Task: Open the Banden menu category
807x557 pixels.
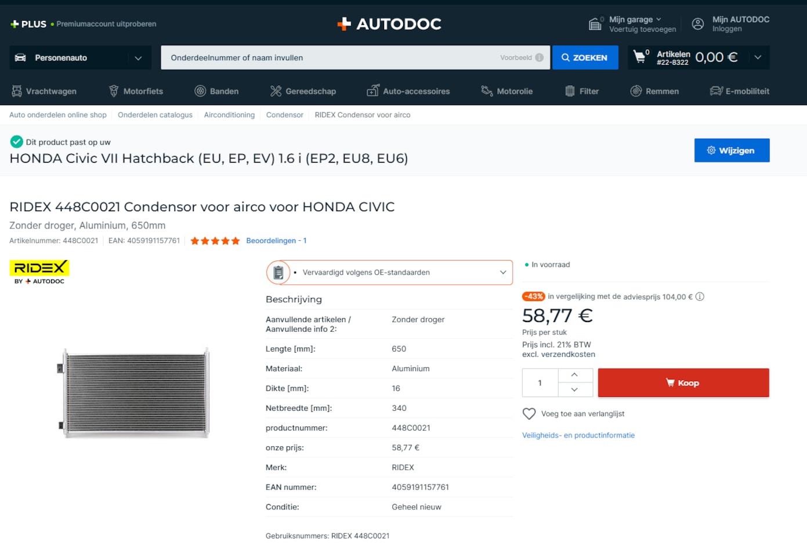Action: click(x=217, y=91)
